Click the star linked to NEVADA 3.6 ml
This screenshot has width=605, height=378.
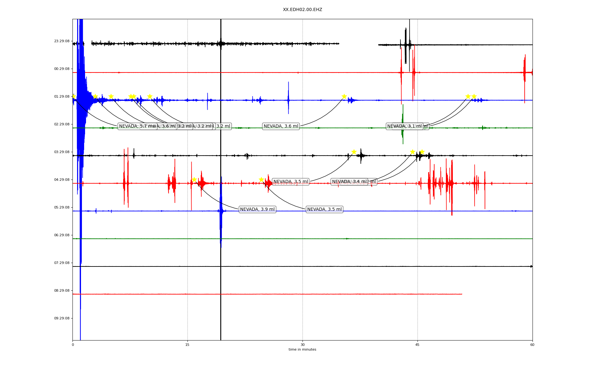coord(344,96)
